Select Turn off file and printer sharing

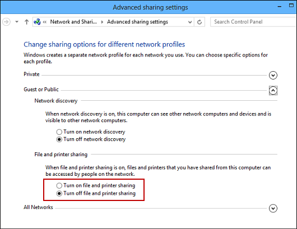(59, 193)
